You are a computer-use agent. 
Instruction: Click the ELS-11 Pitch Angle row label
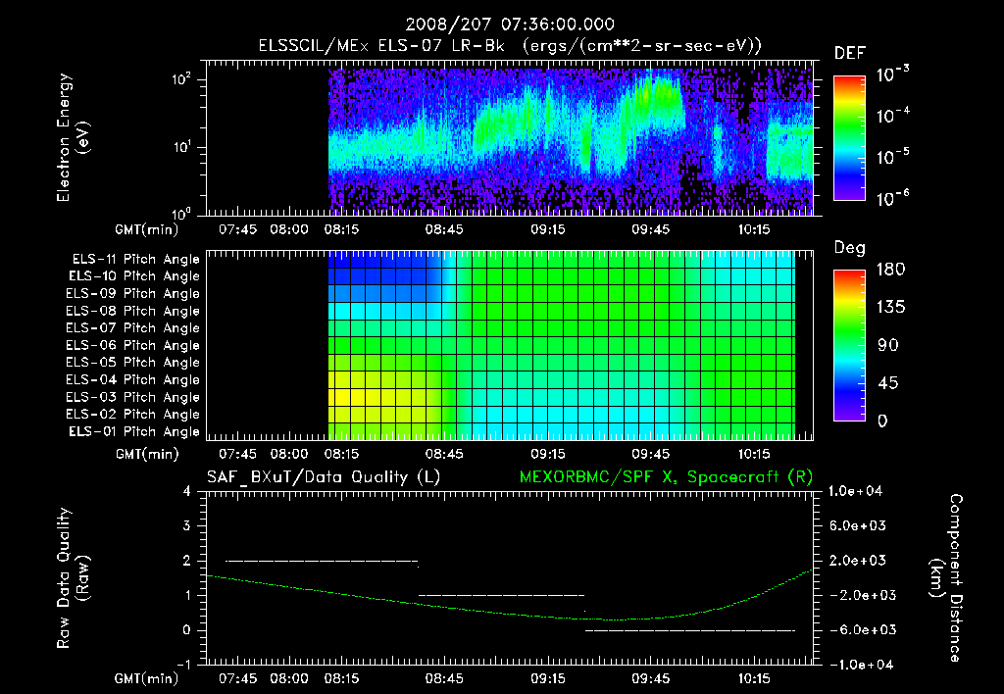(135, 260)
